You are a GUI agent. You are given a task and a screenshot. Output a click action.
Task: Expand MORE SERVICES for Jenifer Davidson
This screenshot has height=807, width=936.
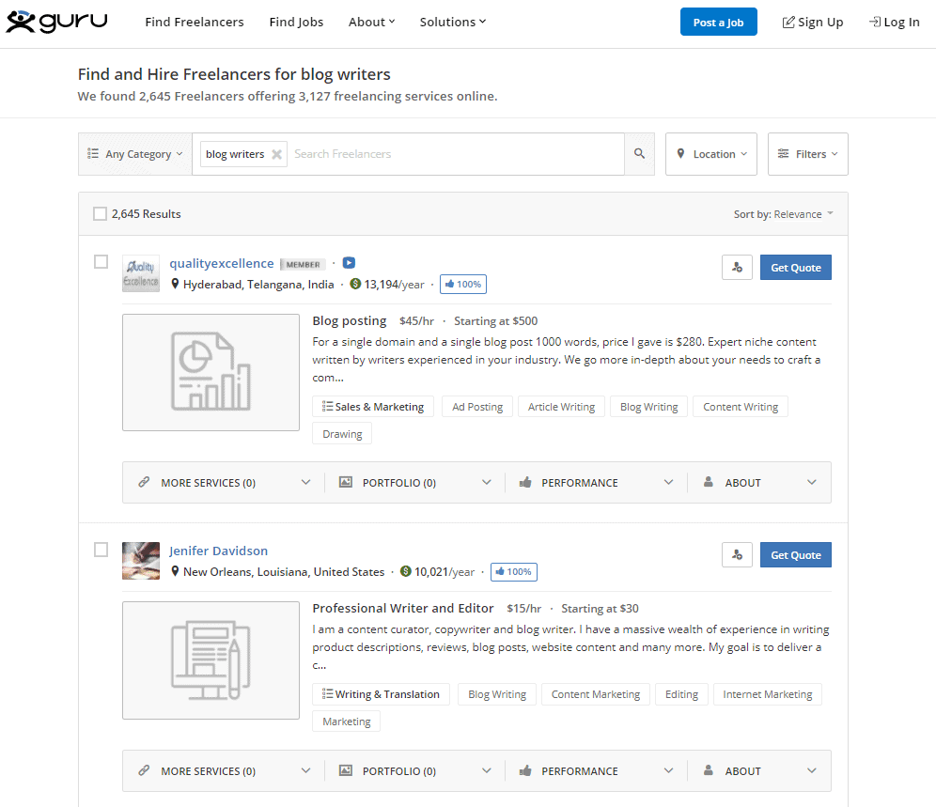(224, 770)
